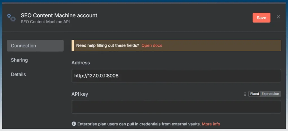
Task: Click the credential gears icon
Action: (x=11, y=18)
